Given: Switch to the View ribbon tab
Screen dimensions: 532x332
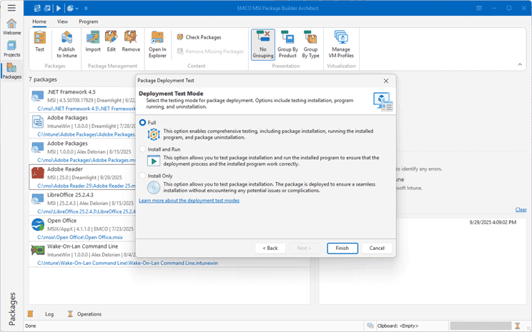Looking at the screenshot, I should [62, 22].
